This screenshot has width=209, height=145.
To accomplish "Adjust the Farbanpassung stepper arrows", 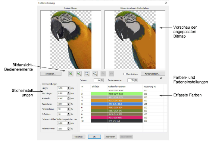I will [136, 80].
